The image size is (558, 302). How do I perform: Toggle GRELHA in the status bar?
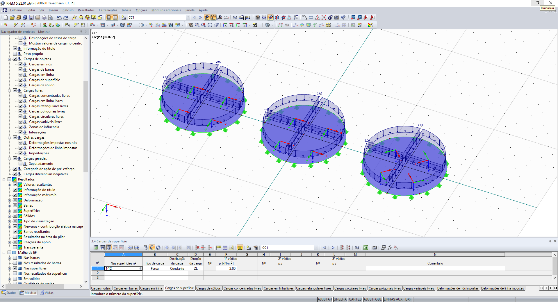click(340, 299)
